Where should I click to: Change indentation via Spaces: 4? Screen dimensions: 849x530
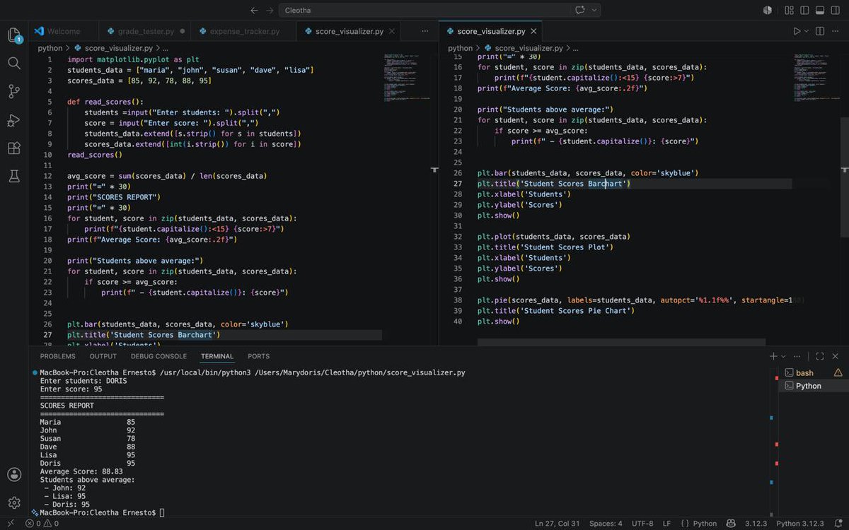point(606,524)
